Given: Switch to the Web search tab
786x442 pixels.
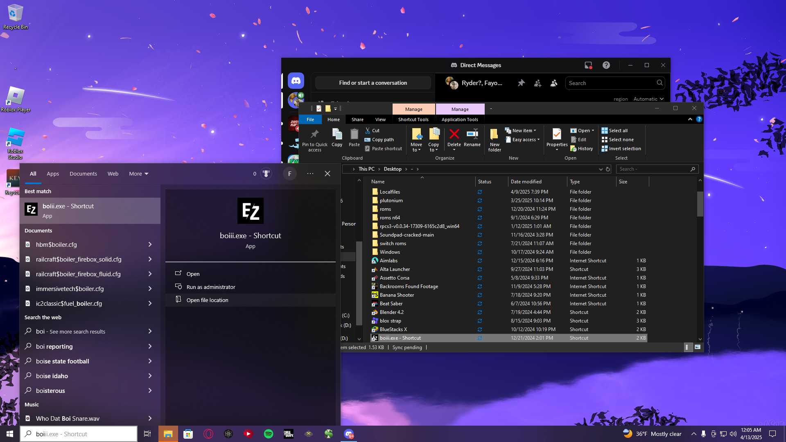Looking at the screenshot, I should tap(113, 174).
